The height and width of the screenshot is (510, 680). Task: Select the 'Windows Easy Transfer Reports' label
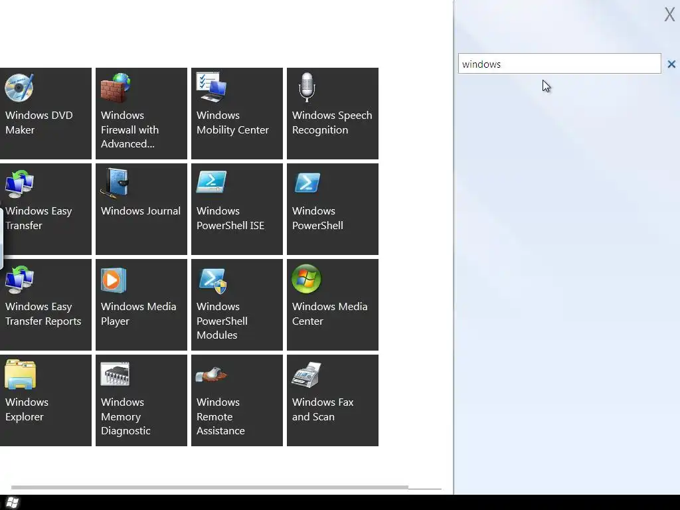[x=43, y=313]
